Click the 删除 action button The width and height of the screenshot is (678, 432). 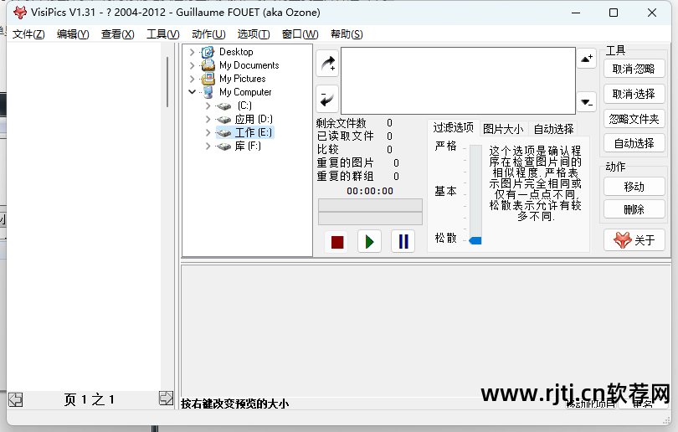[x=634, y=210]
